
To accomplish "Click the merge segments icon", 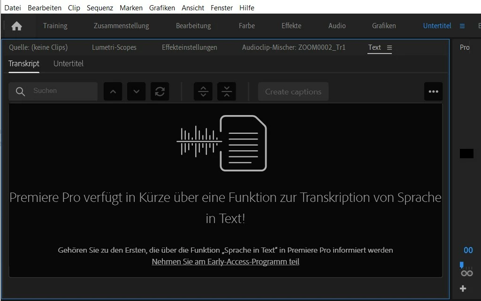I will click(x=227, y=92).
